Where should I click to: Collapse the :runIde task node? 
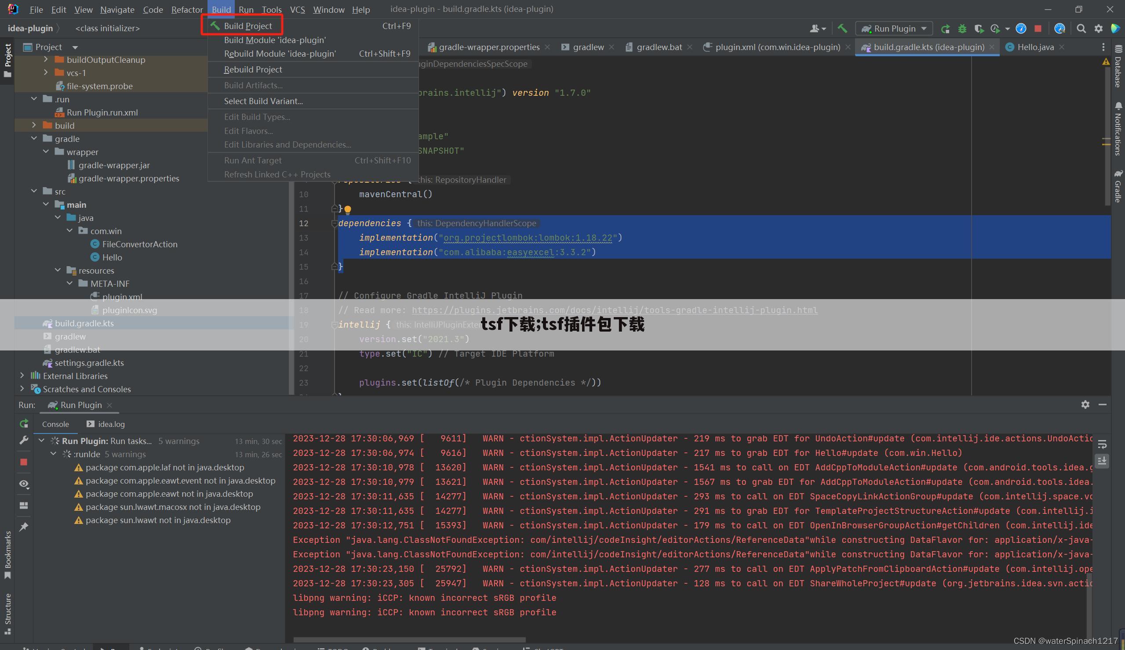[x=53, y=454]
